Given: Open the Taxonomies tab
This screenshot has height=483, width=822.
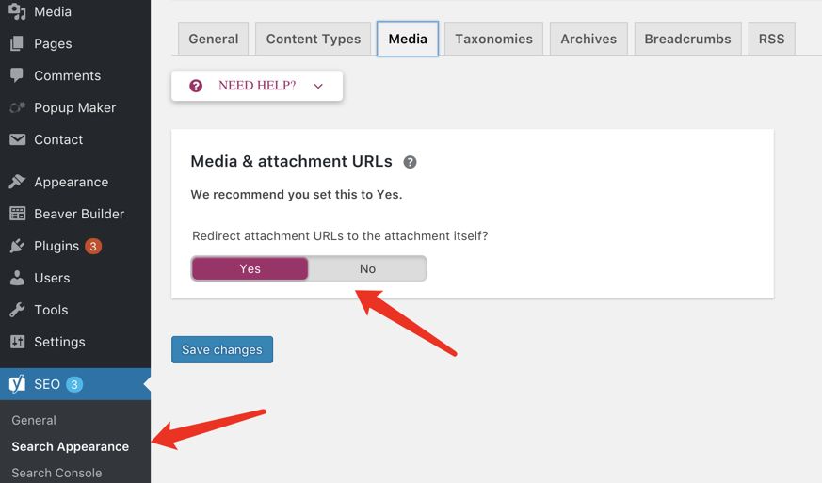Looking at the screenshot, I should tap(493, 39).
